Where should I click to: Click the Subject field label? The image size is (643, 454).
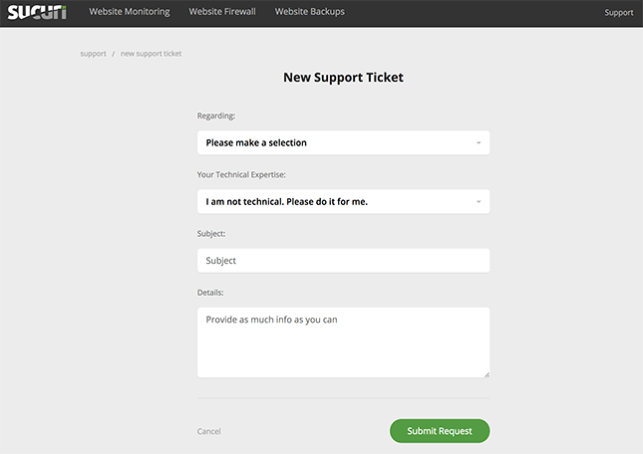(211, 234)
